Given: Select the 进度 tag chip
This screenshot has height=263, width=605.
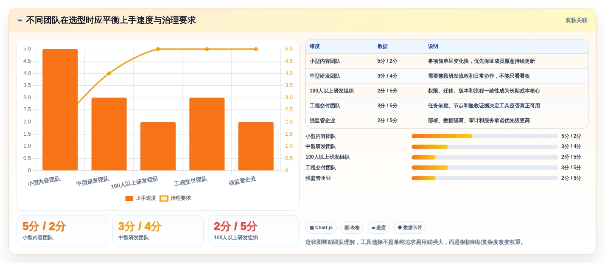Looking at the screenshot, I should (x=378, y=228).
